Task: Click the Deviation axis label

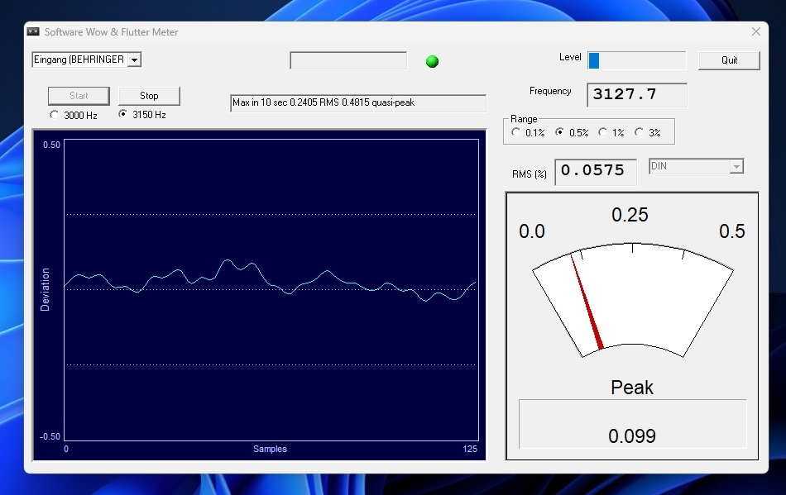Action: point(46,289)
